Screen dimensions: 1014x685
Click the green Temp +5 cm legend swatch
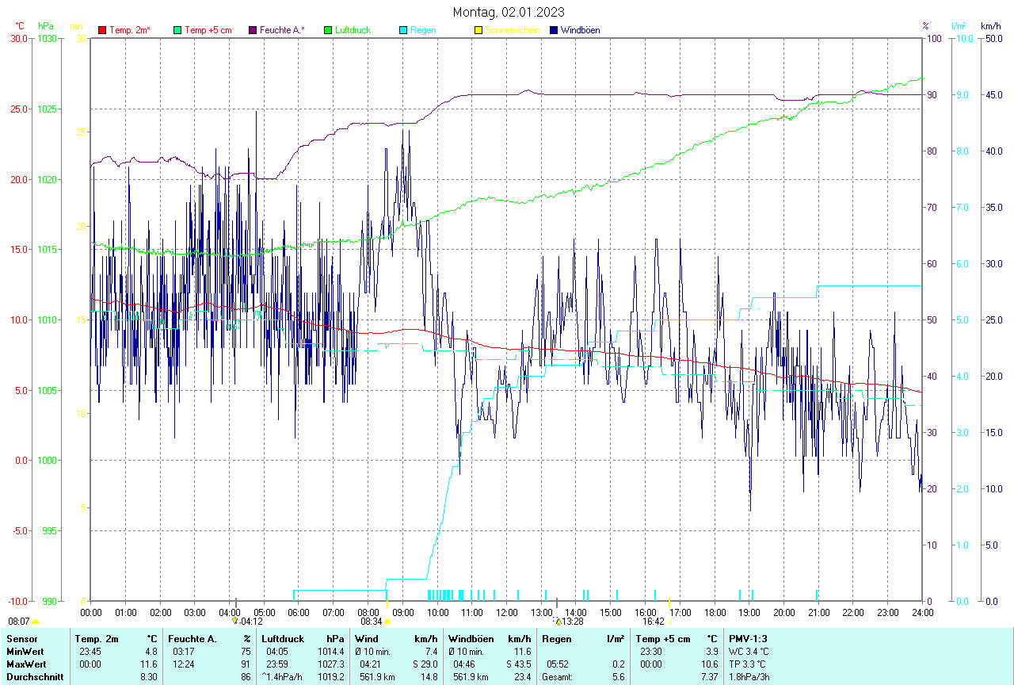[x=178, y=31]
